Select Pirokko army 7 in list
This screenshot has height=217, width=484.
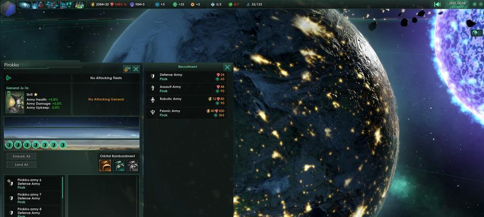coord(33,198)
